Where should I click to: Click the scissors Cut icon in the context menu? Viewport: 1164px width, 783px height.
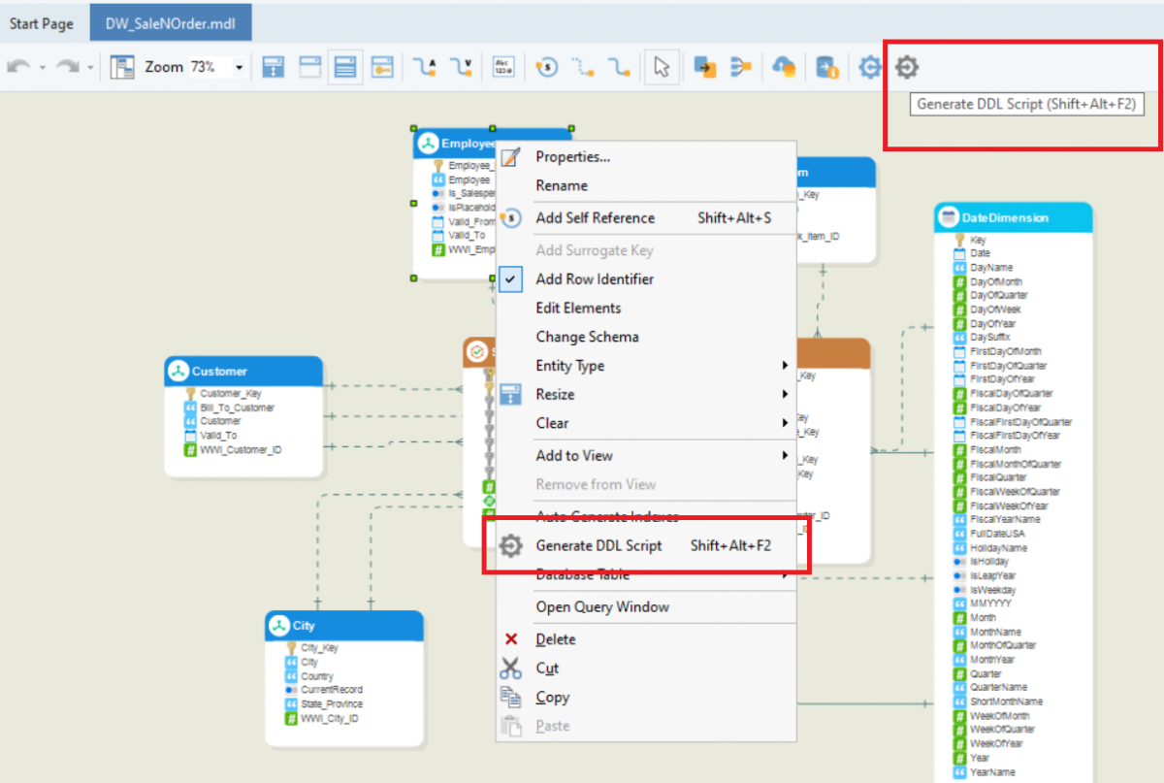pyautogui.click(x=512, y=668)
